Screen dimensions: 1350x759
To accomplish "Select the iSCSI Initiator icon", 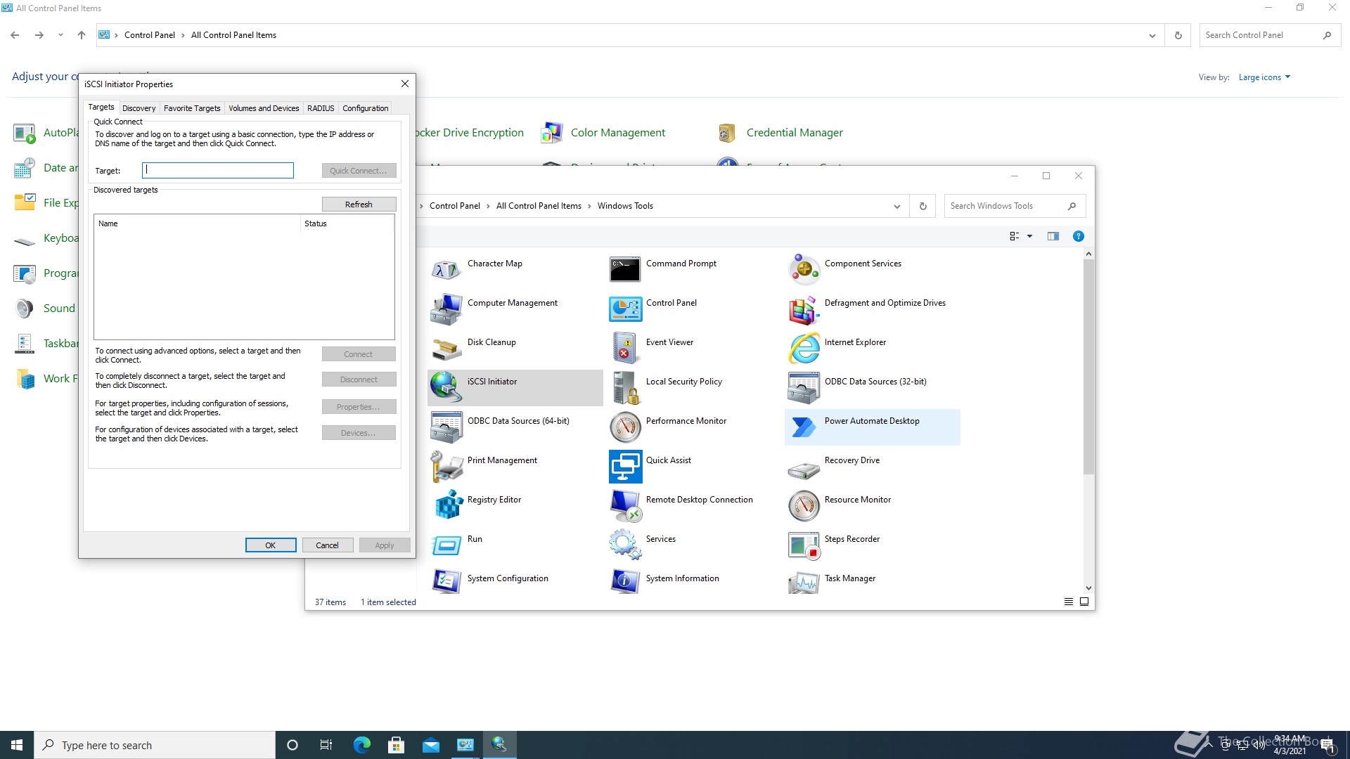I will pyautogui.click(x=446, y=387).
